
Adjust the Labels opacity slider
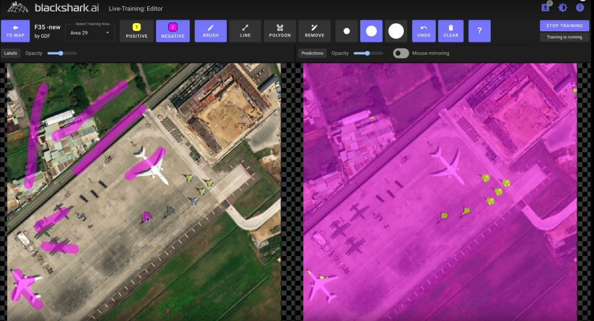point(61,53)
